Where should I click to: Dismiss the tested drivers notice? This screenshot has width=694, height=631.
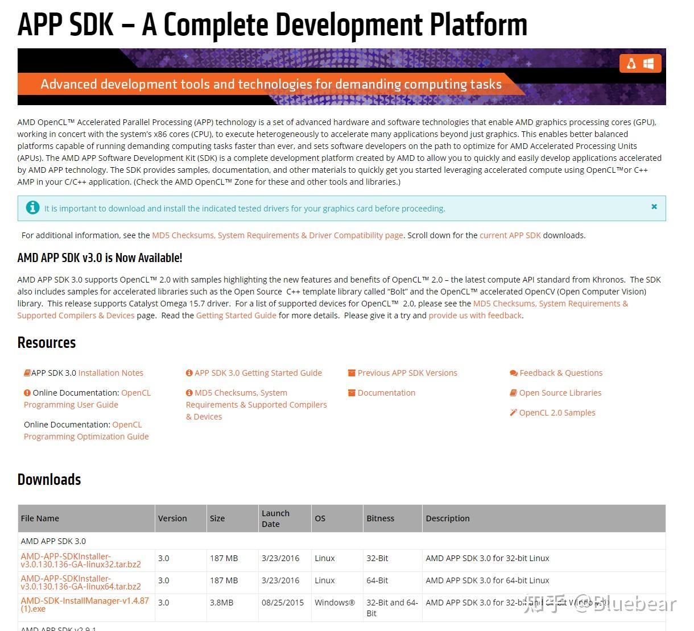coord(654,206)
